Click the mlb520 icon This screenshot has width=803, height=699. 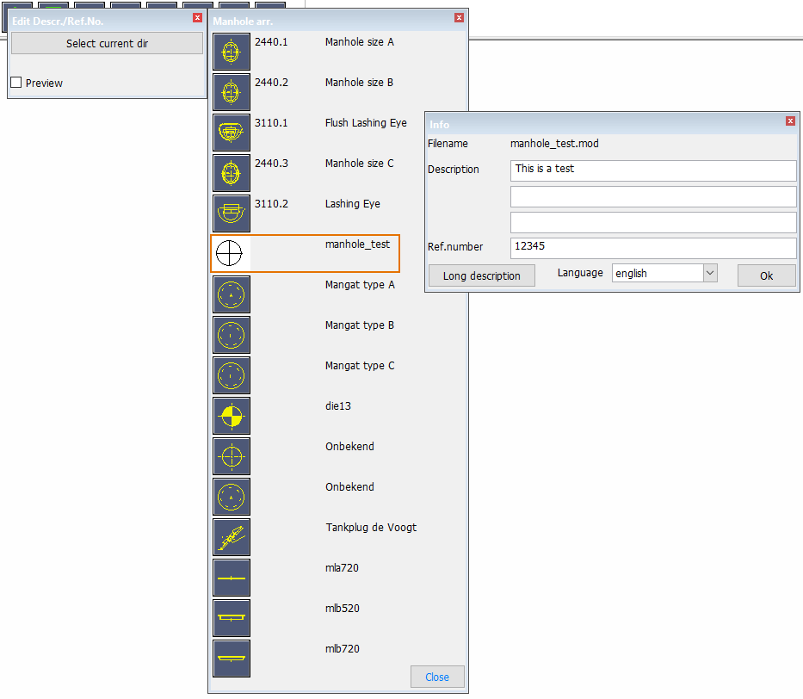[x=231, y=618]
